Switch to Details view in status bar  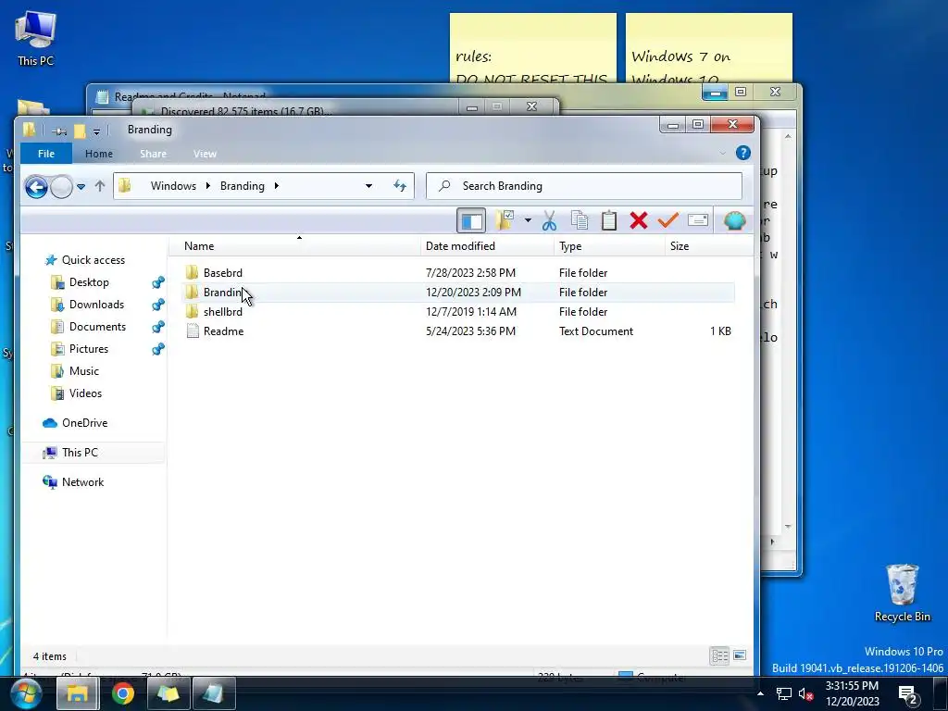719,656
